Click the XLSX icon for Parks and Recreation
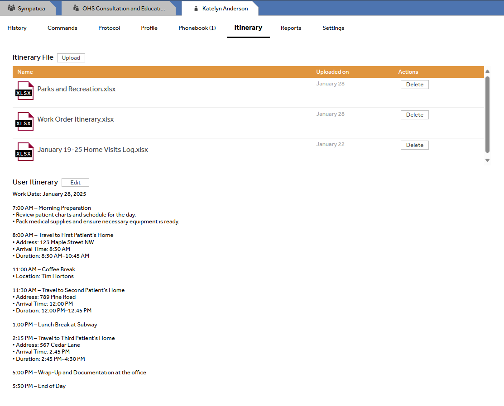504x406 pixels. click(x=24, y=91)
